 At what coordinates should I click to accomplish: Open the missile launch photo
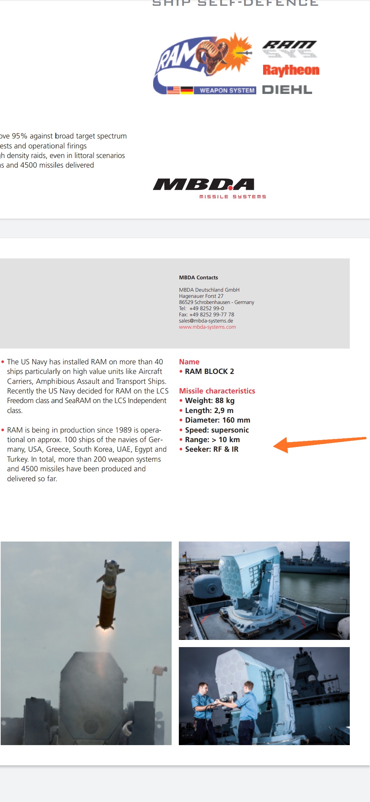coord(86,643)
